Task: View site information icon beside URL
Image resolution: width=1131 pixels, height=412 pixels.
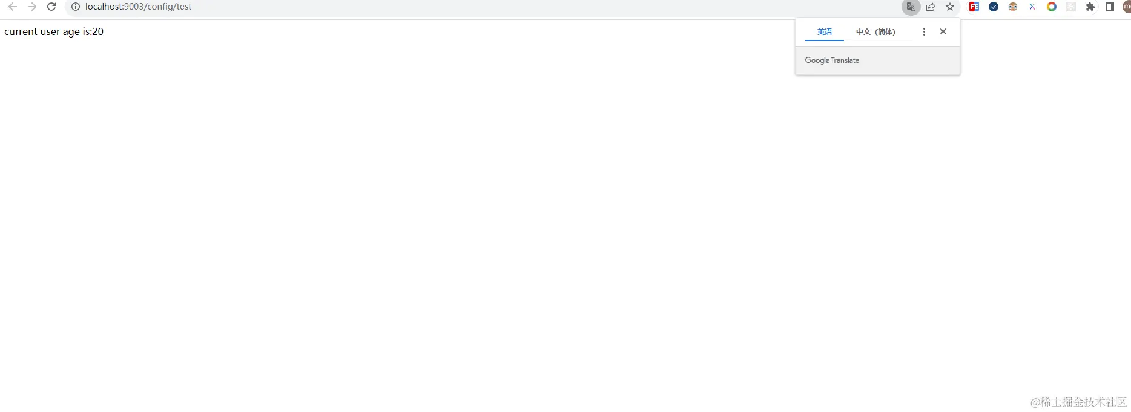Action: [x=76, y=7]
